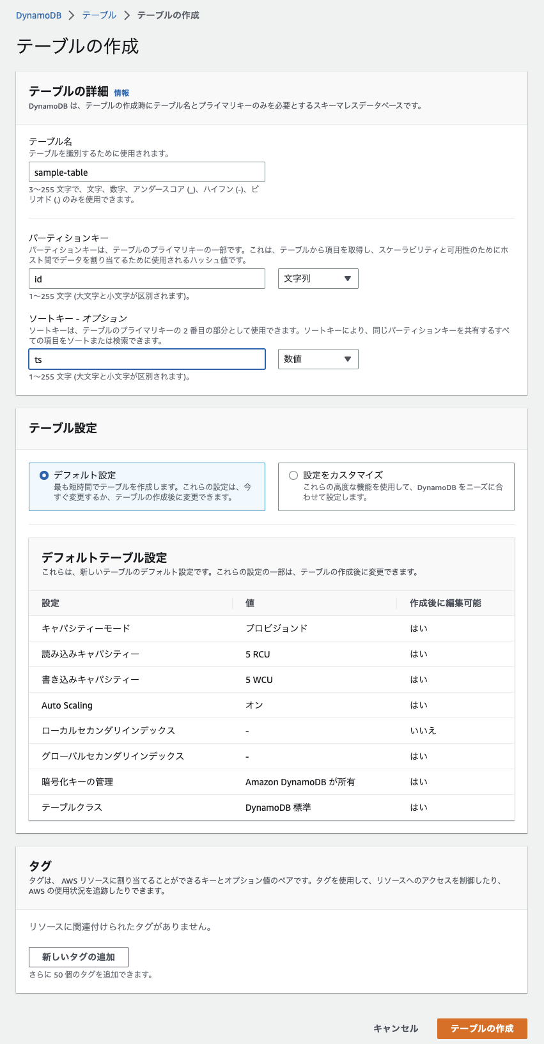The height and width of the screenshot is (1044, 544).
Task: Click the プロビジョンド value cell
Action: tap(277, 629)
